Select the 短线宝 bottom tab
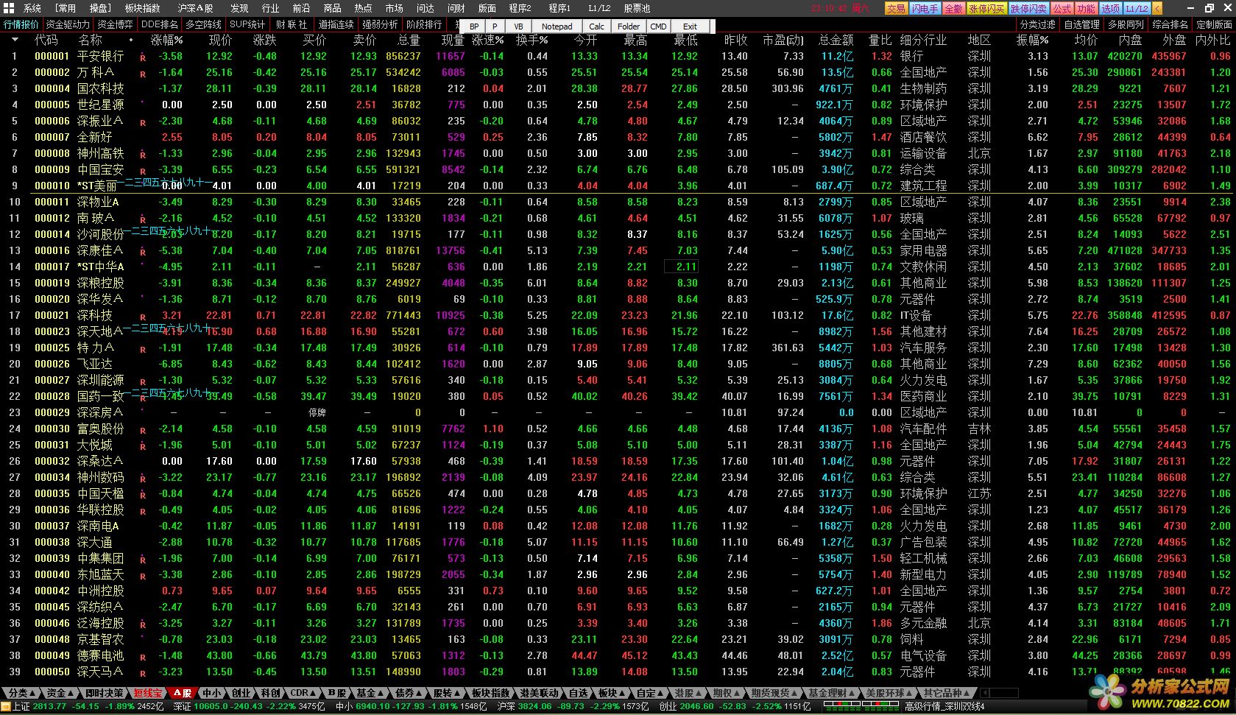The width and height of the screenshot is (1236, 715). tap(146, 693)
